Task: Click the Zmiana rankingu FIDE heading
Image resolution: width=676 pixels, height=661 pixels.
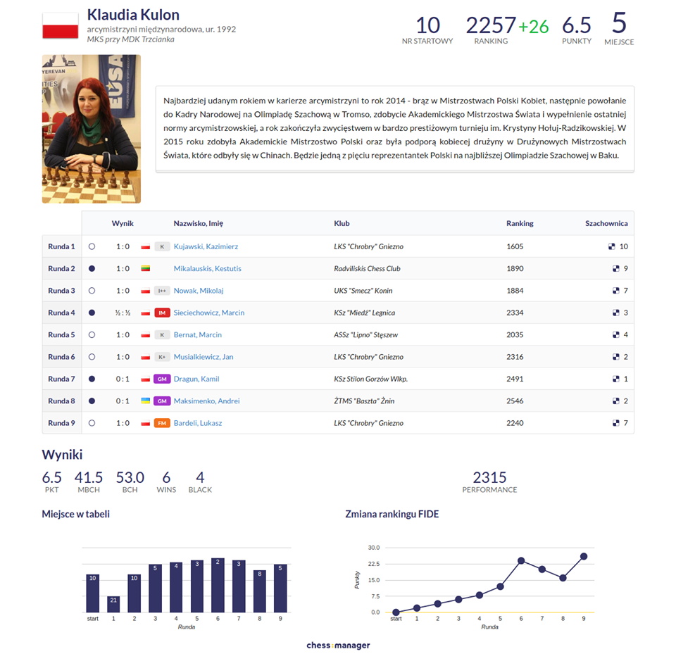Action: pyautogui.click(x=392, y=514)
